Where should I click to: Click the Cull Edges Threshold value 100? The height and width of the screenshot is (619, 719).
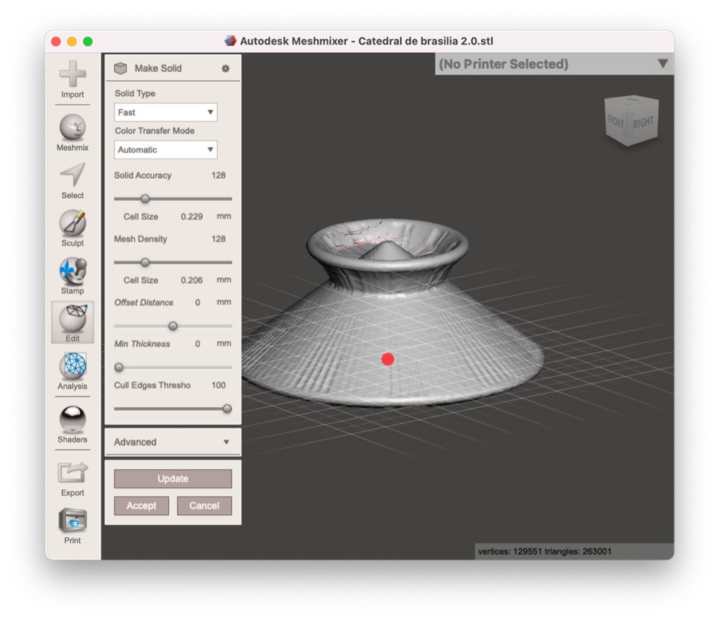coord(219,386)
